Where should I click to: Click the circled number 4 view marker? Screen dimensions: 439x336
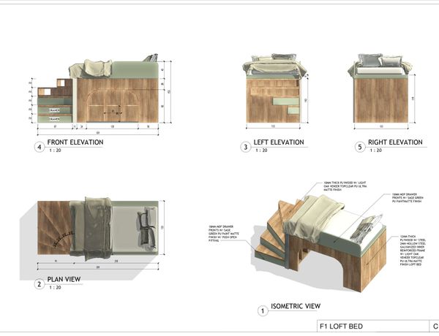[x=40, y=147]
